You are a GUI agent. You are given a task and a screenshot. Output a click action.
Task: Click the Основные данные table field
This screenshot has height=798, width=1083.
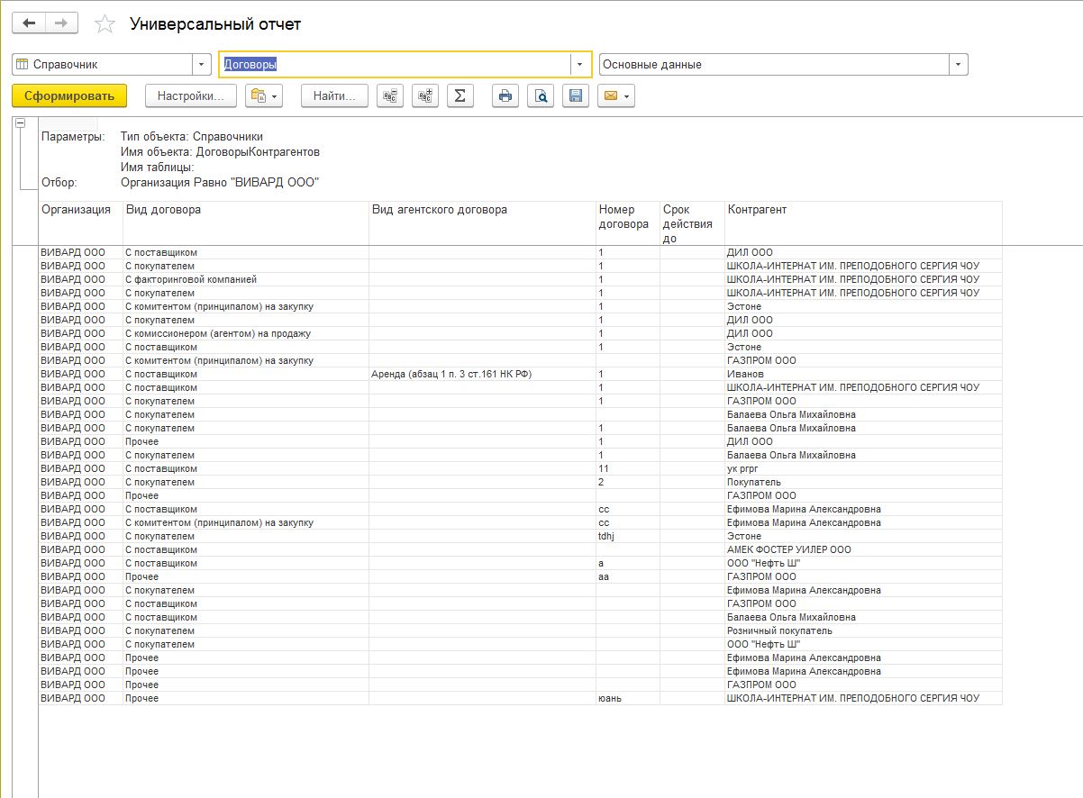(x=774, y=64)
